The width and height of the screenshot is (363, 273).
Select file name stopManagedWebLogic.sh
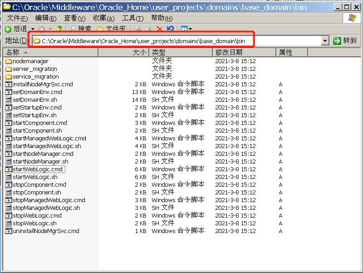click(x=47, y=208)
